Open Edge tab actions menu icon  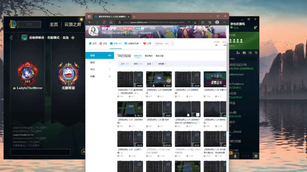[89, 16]
